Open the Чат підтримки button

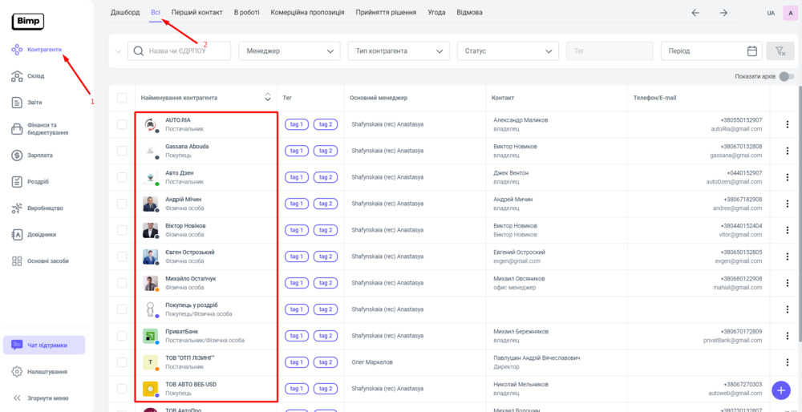point(44,345)
